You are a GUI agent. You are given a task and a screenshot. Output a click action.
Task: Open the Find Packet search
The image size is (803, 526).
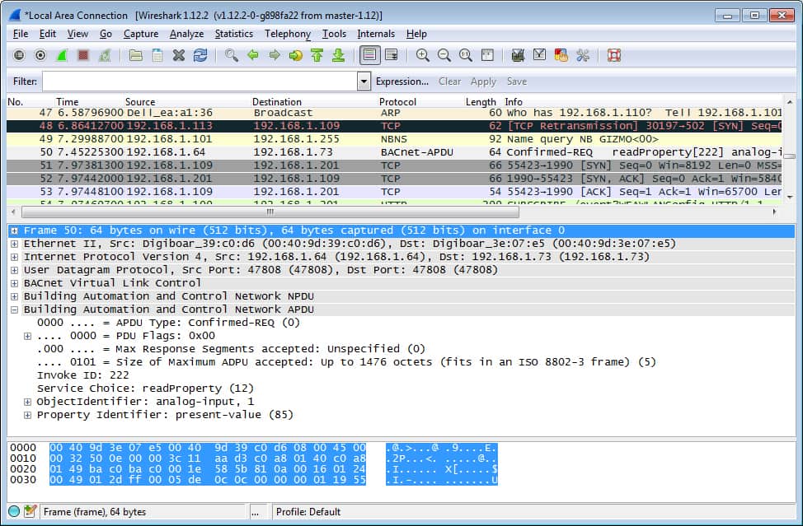[231, 55]
